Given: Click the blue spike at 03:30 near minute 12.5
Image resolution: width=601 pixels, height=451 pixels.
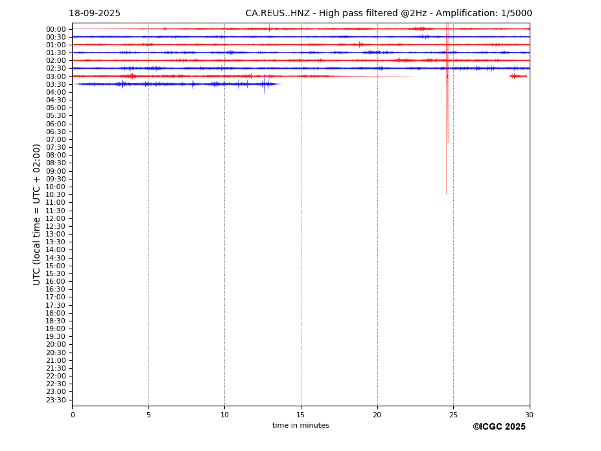Looking at the screenshot, I should tap(265, 84).
